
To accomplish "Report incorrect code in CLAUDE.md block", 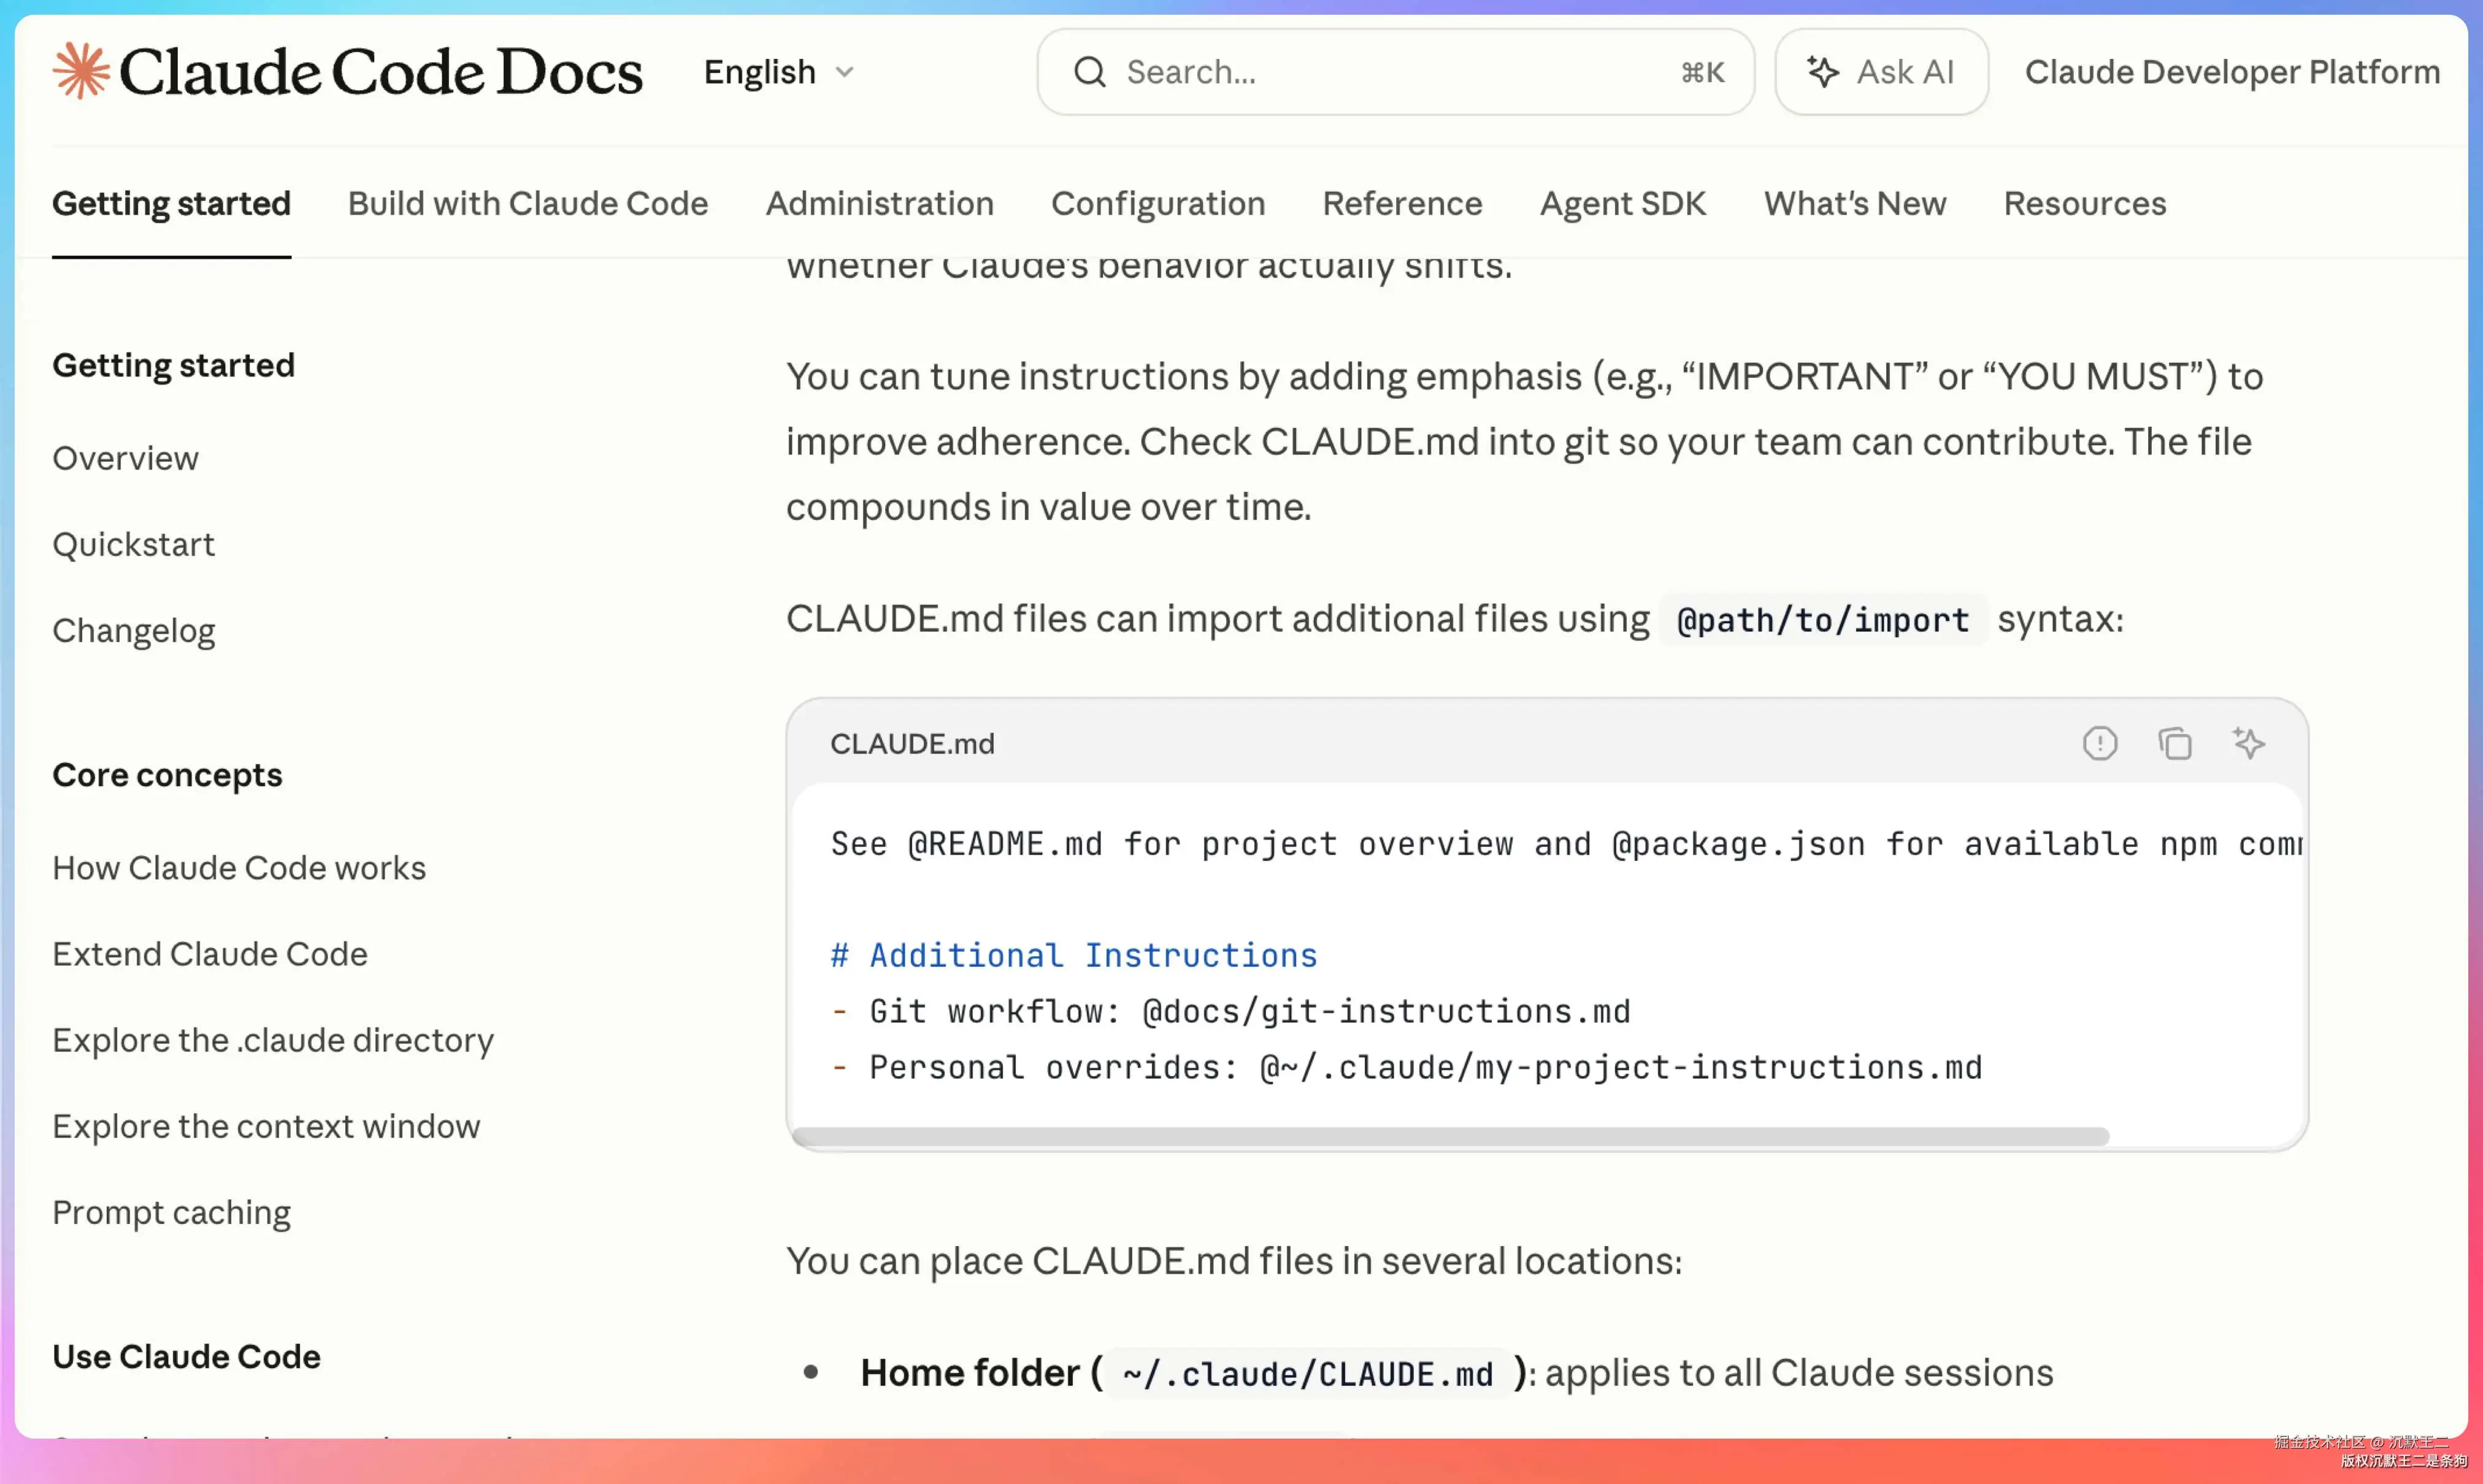I will point(2100,743).
